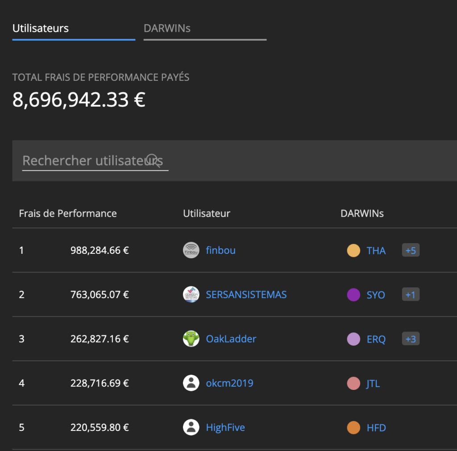Sort by Frais de Performance column header
457x451 pixels.
tap(68, 213)
